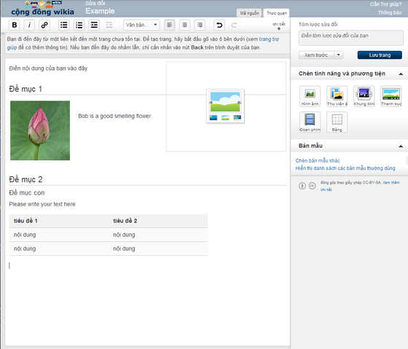The image size is (408, 349).
Task: Add a photo with Hình ảnh icon
Action: point(310,96)
